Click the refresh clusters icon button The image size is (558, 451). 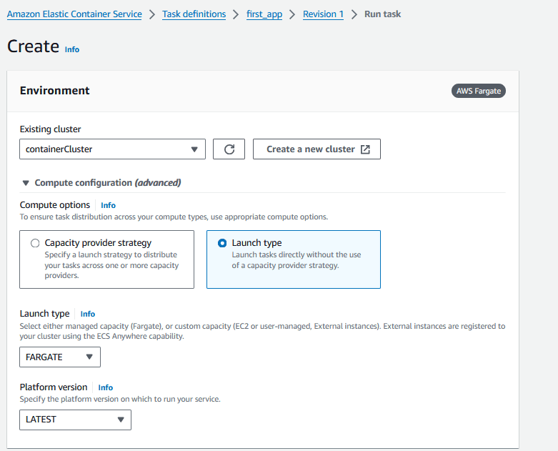[229, 149]
